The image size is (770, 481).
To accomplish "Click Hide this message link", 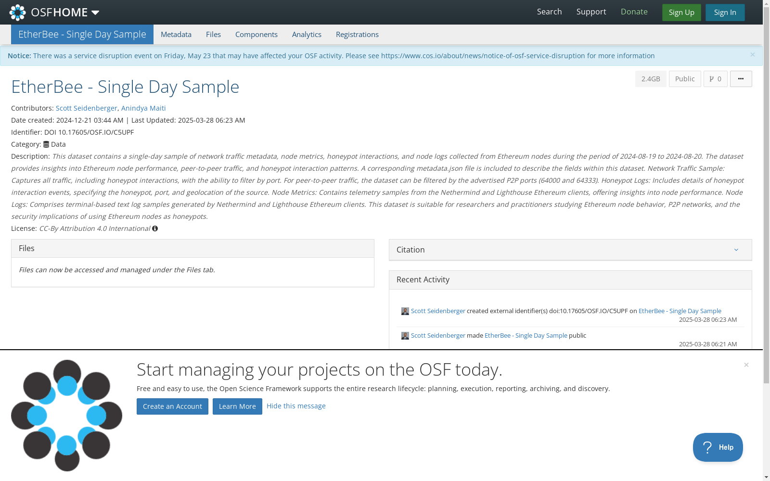I will tap(296, 406).
